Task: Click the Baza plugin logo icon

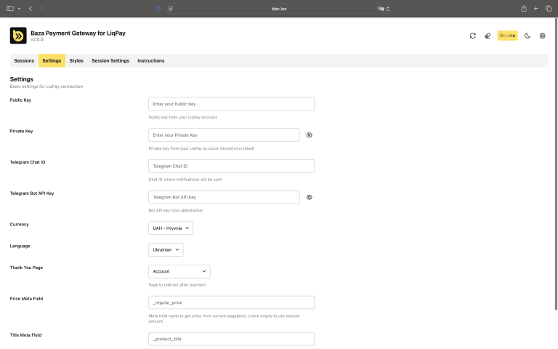Action: (x=18, y=36)
